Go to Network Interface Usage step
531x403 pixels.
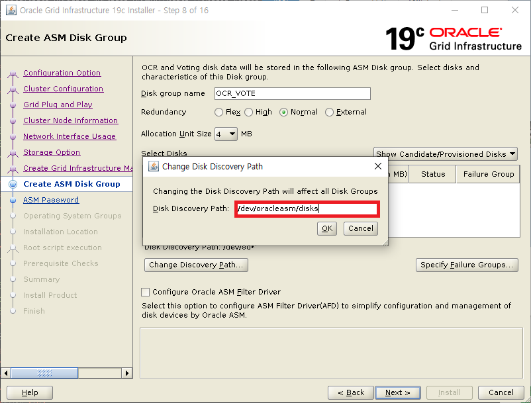(70, 136)
